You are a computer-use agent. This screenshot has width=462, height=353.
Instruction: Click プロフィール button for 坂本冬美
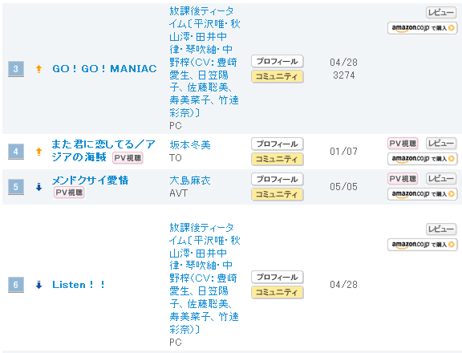point(278,144)
